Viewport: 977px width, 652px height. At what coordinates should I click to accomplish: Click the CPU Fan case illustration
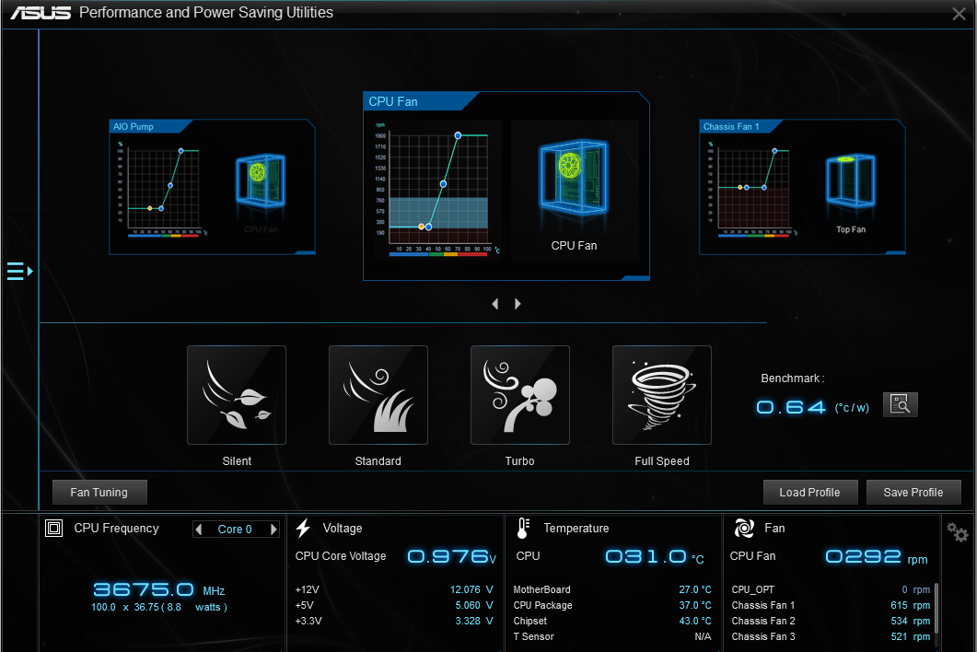click(574, 178)
